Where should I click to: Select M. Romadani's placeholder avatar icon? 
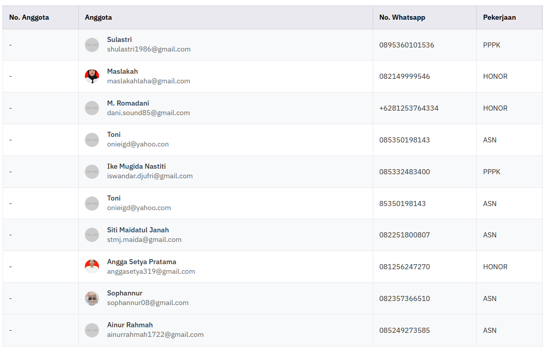point(92,108)
